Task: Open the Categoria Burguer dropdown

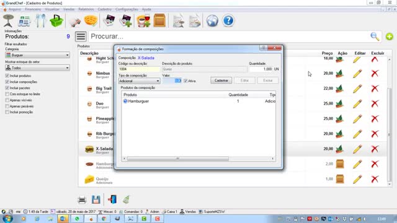Action: tap(37, 55)
